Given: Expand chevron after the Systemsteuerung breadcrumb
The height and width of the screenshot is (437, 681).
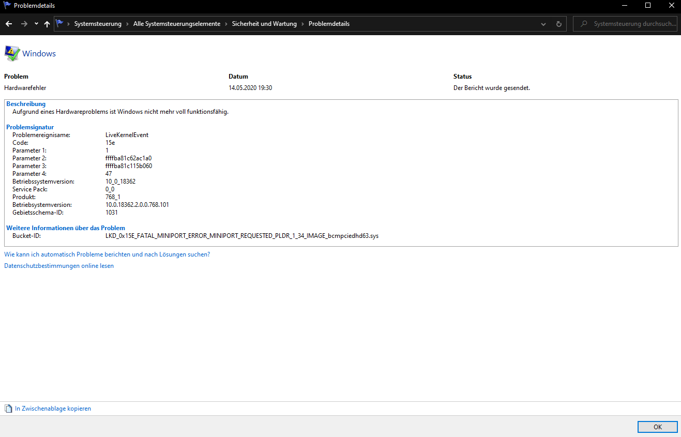Looking at the screenshot, I should pos(127,24).
